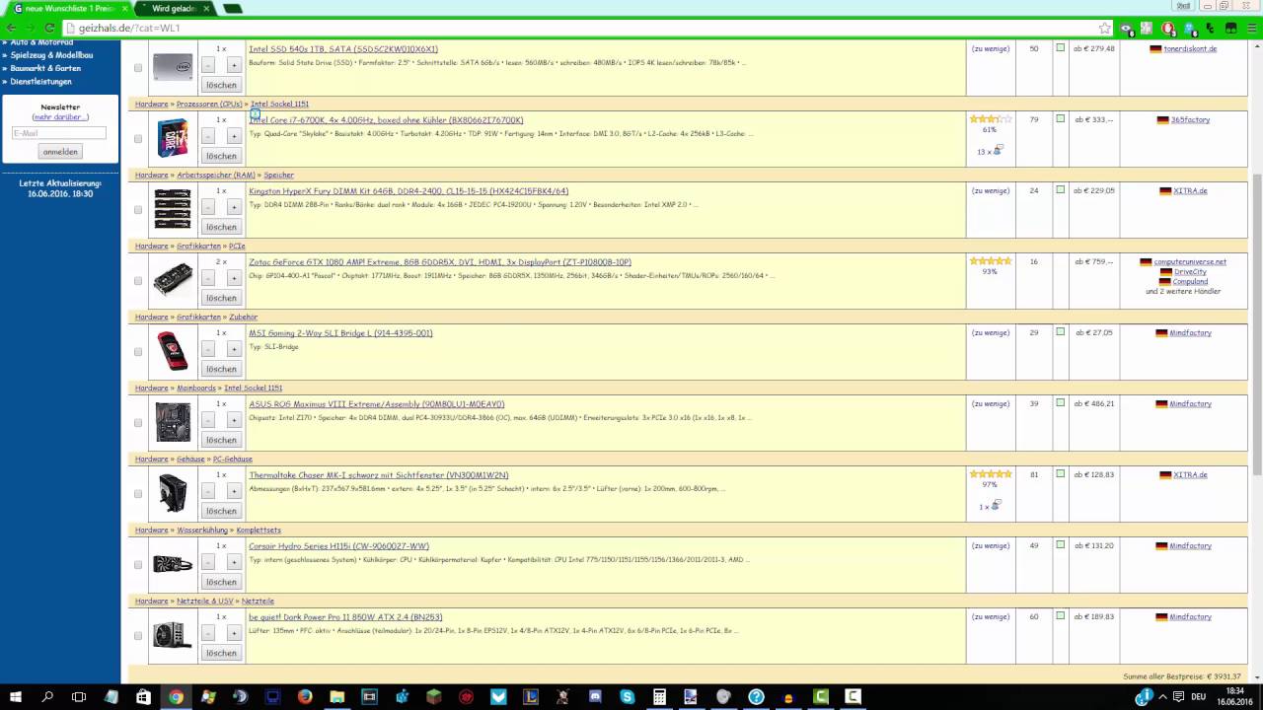Tick the checkbox for ASUS ROG Maximus row
The height and width of the screenshot is (710, 1263).
(138, 423)
